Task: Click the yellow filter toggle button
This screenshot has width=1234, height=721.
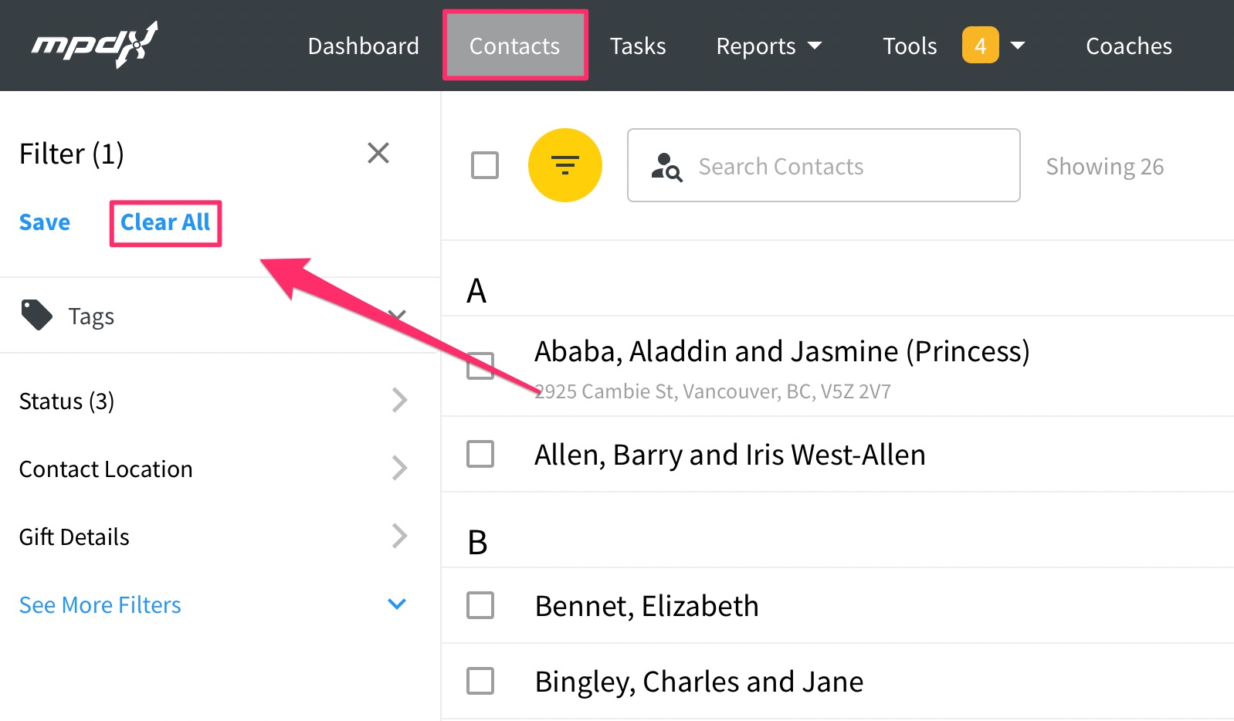Action: click(x=565, y=165)
